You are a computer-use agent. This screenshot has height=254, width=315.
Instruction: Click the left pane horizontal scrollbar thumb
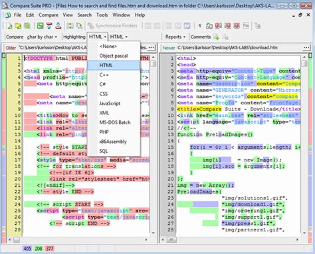[x=17, y=239]
